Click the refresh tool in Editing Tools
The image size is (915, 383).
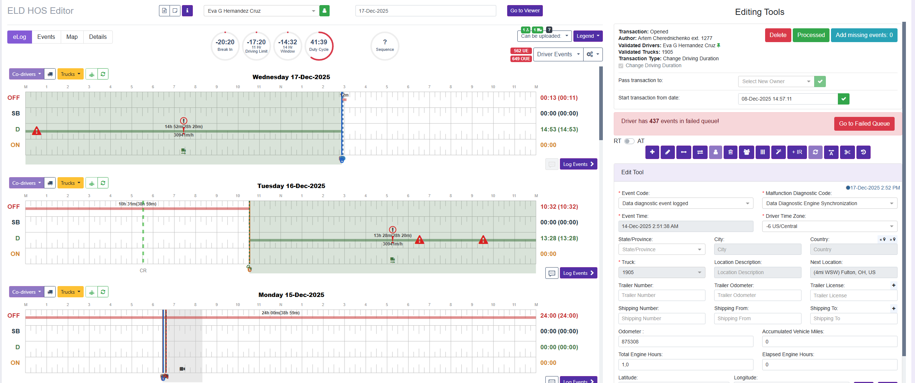click(x=815, y=152)
